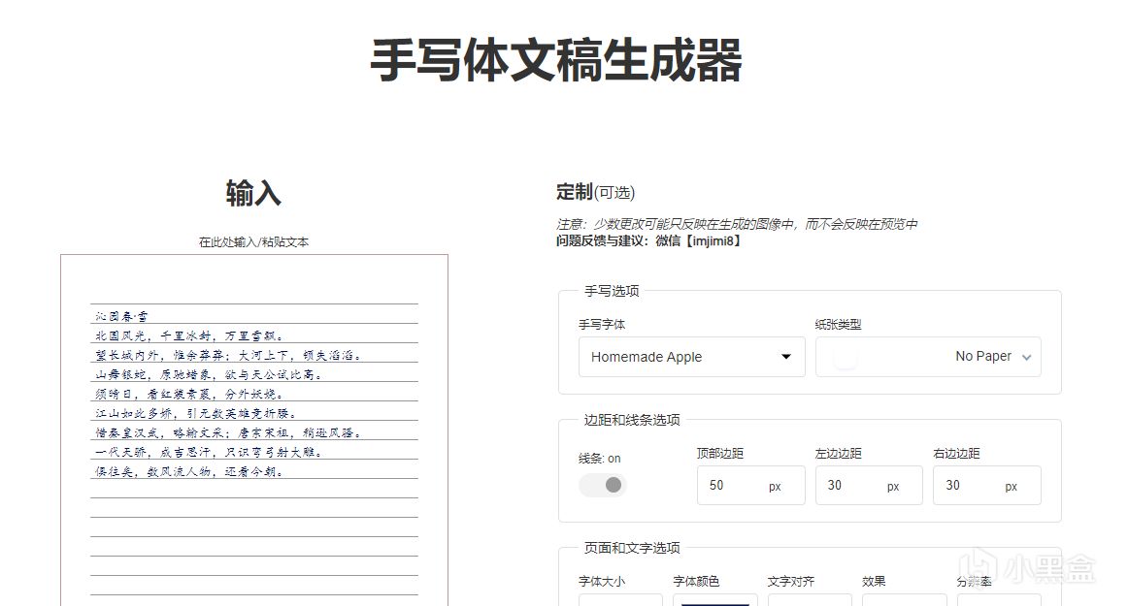Click the 效果 label
The width and height of the screenshot is (1128, 606).
tap(874, 581)
